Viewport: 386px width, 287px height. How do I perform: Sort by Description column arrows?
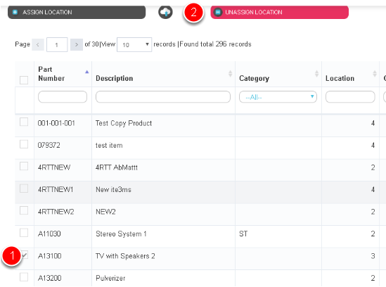coord(230,73)
